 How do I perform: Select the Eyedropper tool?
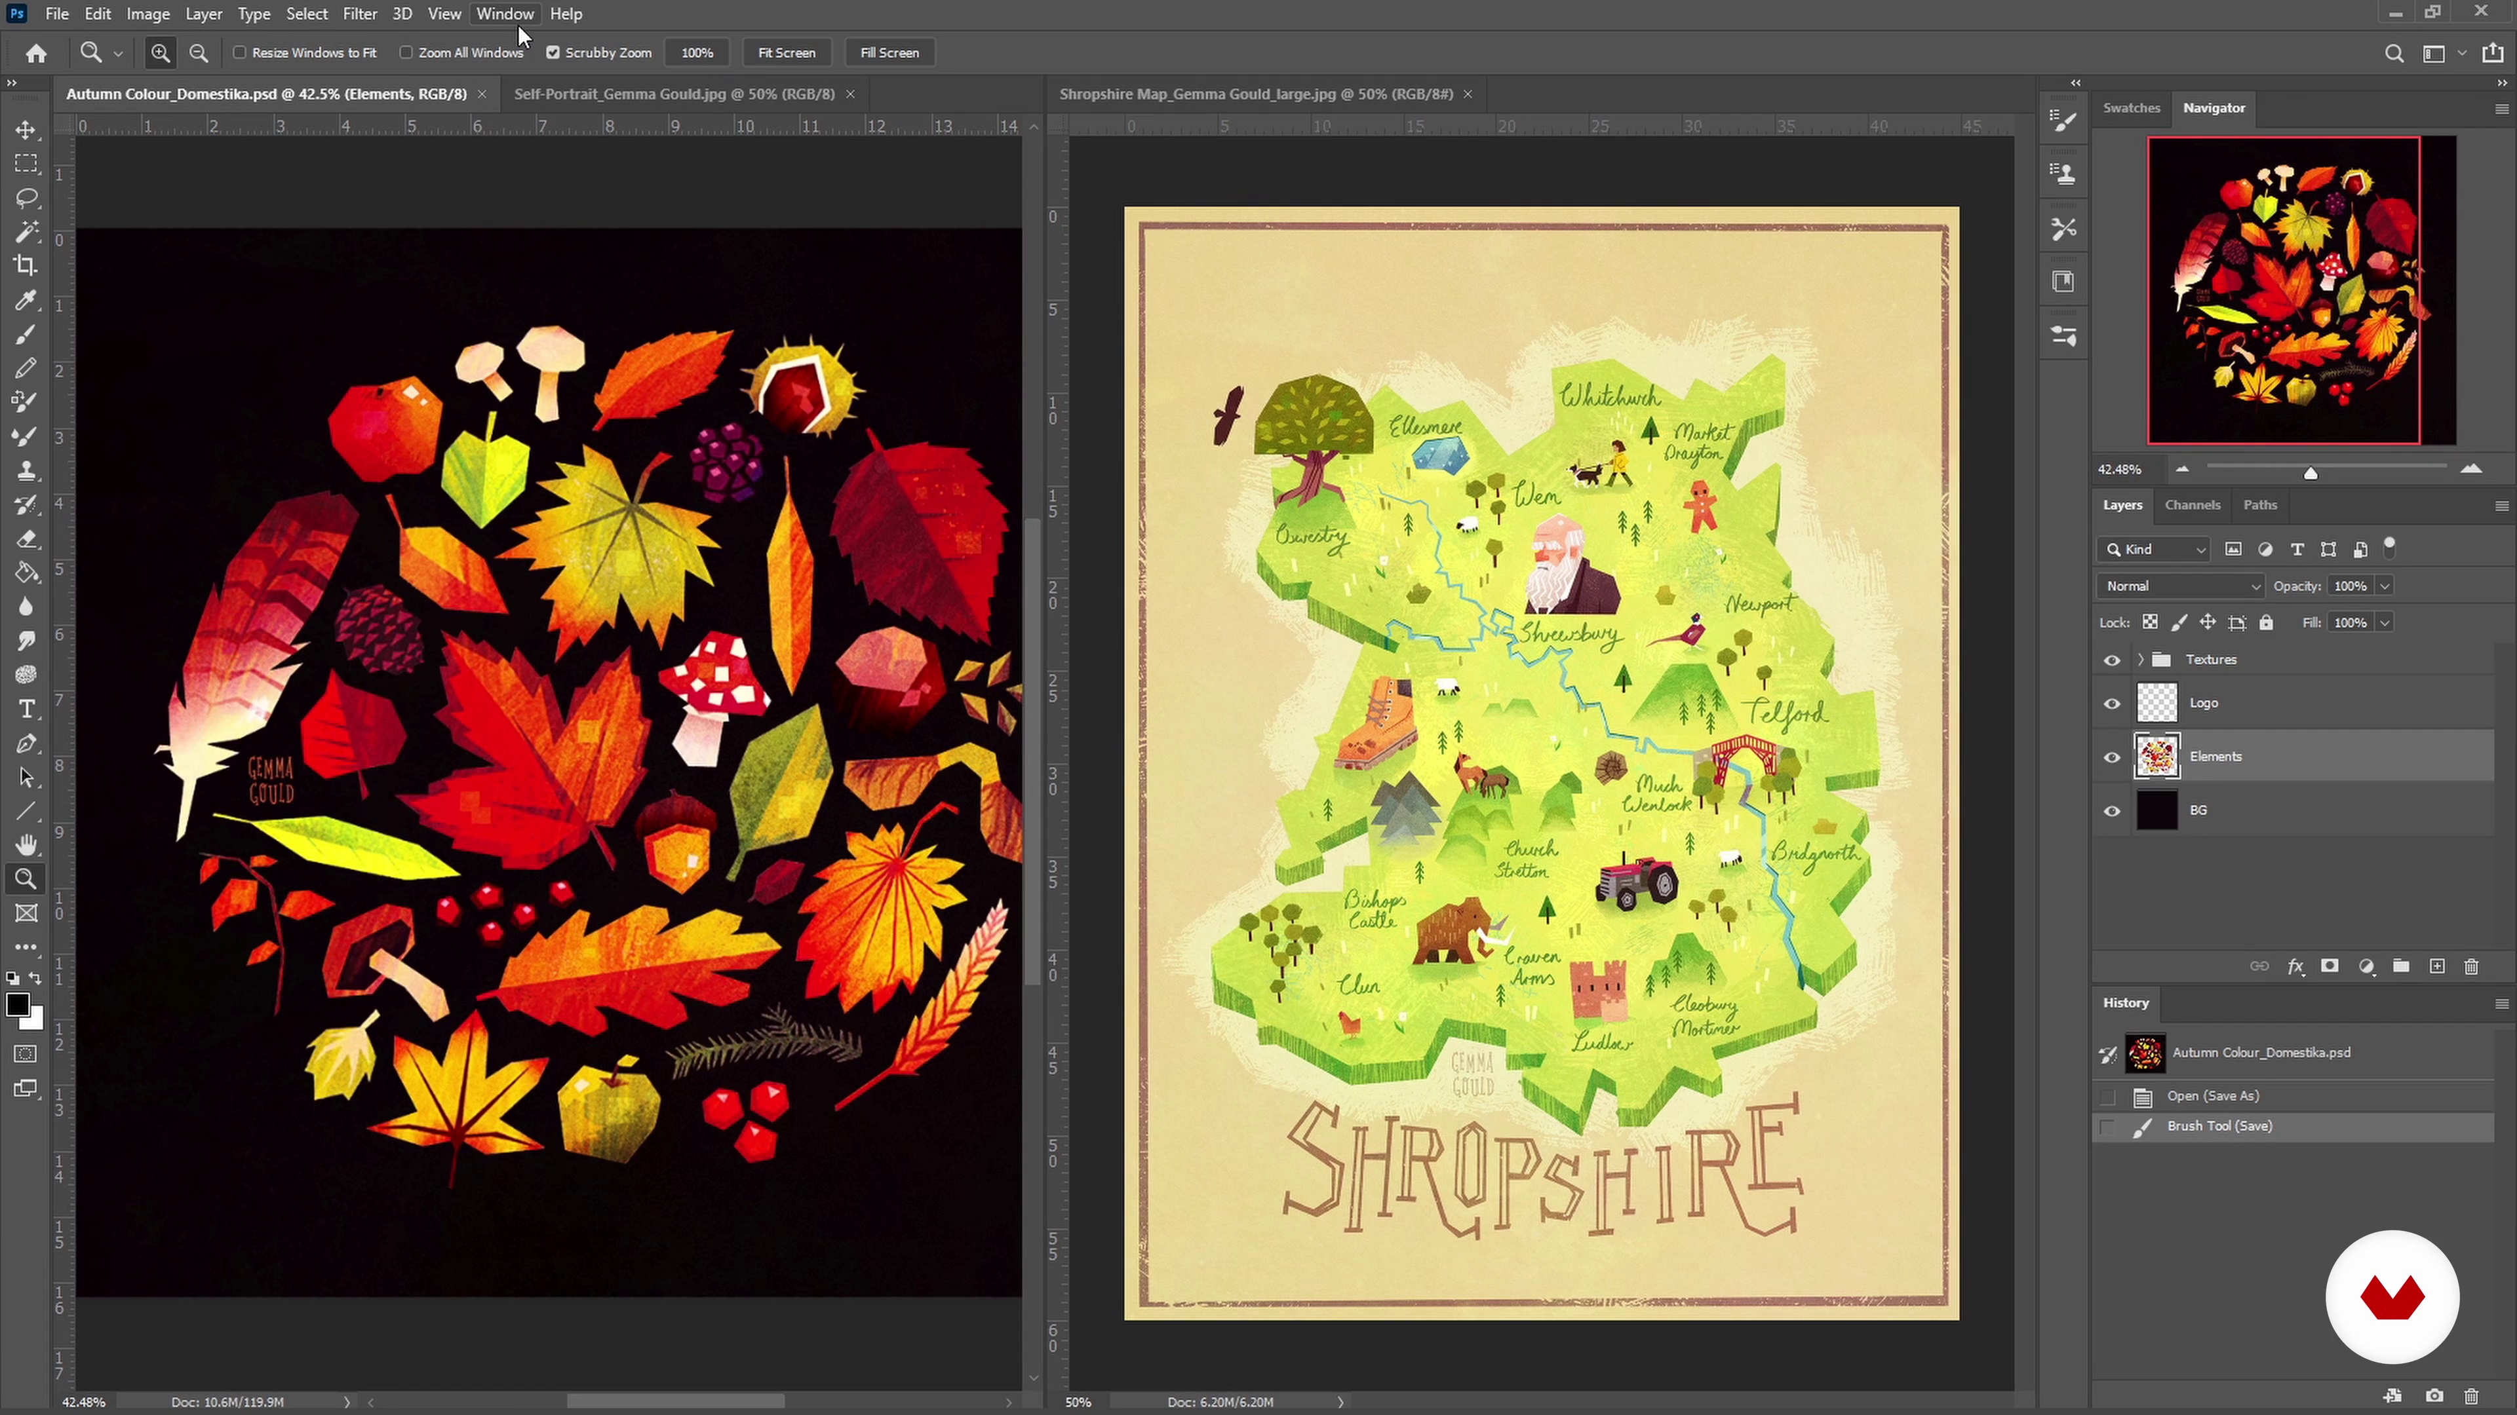tap(26, 301)
